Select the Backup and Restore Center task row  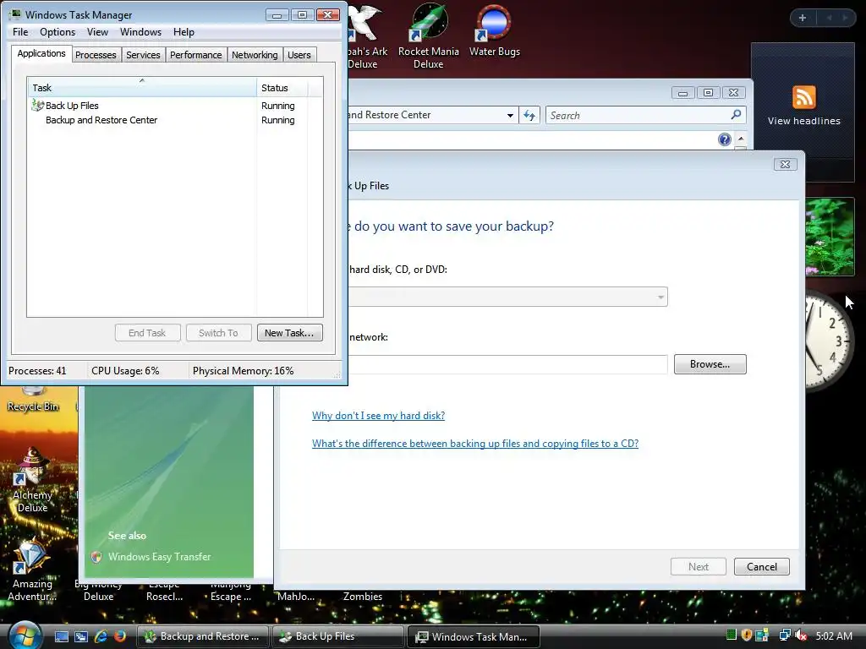(174, 120)
